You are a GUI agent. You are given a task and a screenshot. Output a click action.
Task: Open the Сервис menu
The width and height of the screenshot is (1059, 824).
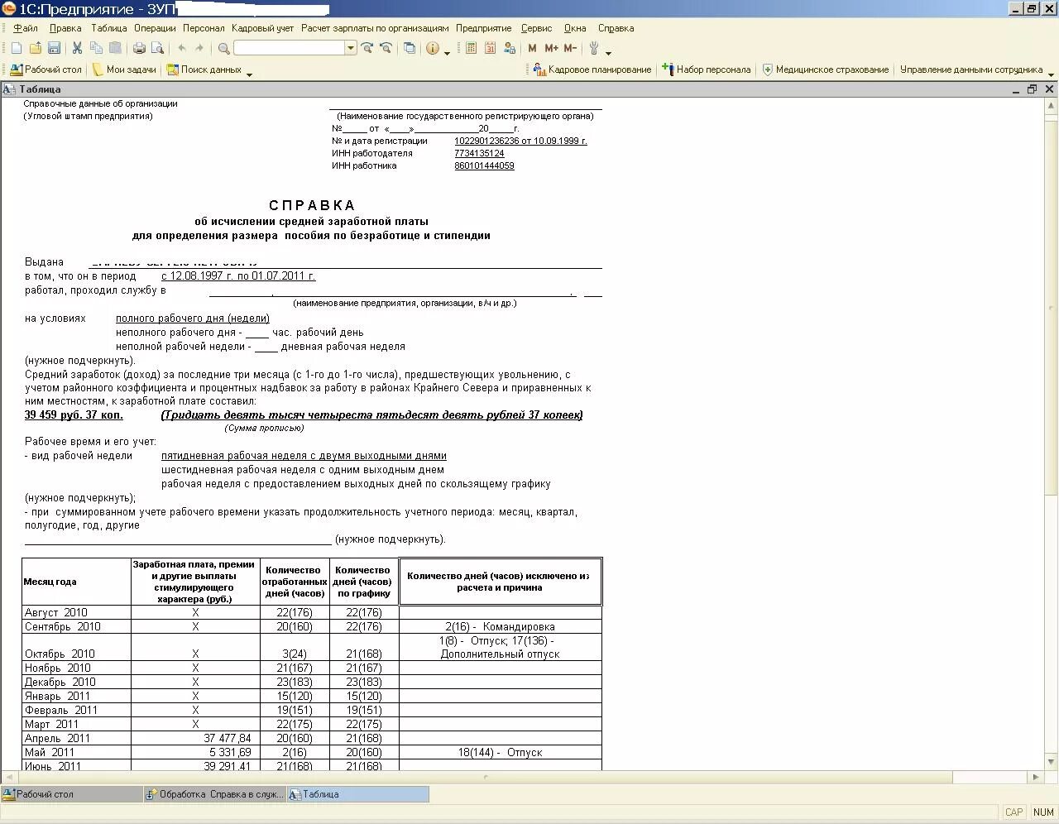click(x=536, y=28)
